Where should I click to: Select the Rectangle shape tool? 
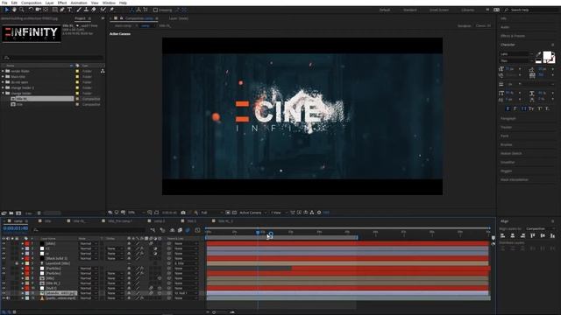(x=55, y=10)
